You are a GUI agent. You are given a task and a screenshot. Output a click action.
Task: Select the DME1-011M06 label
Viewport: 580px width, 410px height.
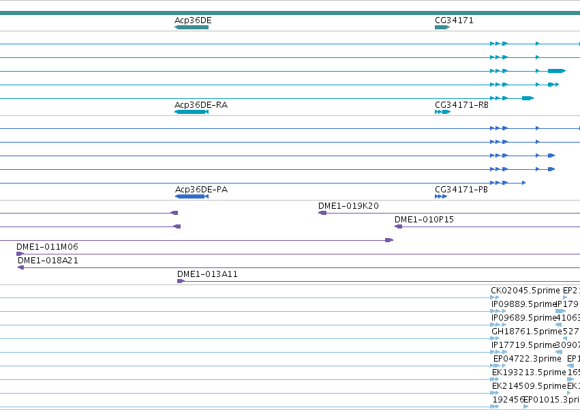(47, 247)
